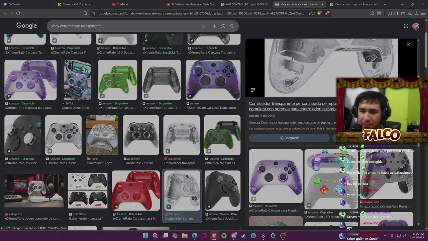Start voice search with the microphone icon
The width and height of the screenshot is (428, 241).
(214, 26)
